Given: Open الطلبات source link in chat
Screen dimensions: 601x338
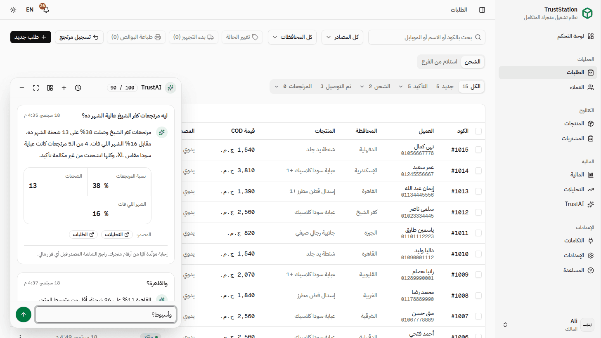Looking at the screenshot, I should pyautogui.click(x=83, y=235).
